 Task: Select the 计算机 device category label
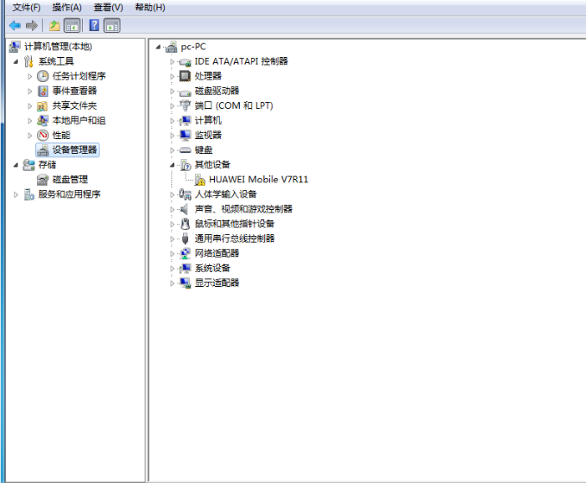coord(208,120)
